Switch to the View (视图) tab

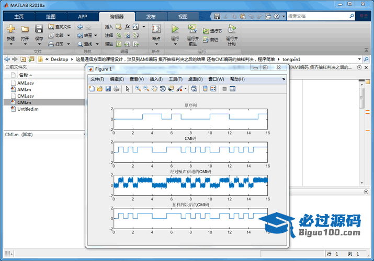(x=183, y=17)
